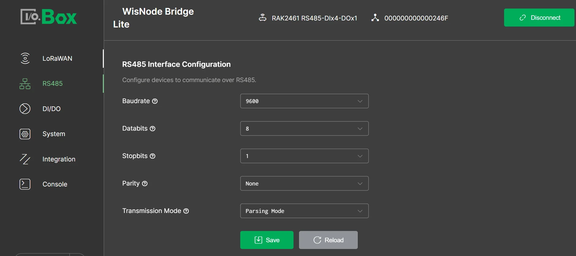This screenshot has height=256, width=576.
Task: Click the green Save button
Action: (x=267, y=240)
